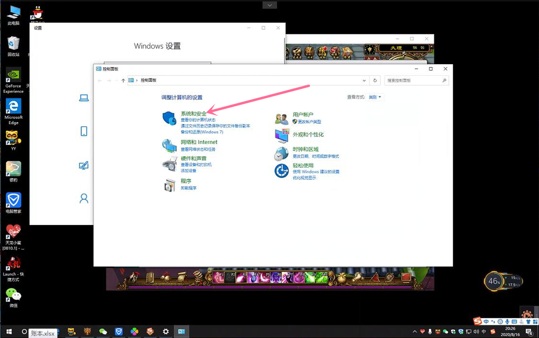Click the 电脑管家 shield on taskbar
The image size is (539, 338).
pos(119,331)
